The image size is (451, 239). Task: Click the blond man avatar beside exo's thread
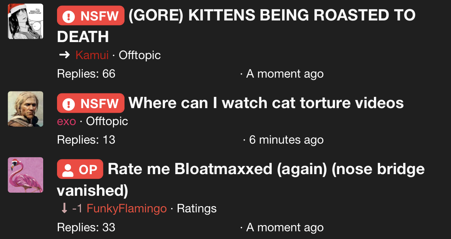point(25,109)
